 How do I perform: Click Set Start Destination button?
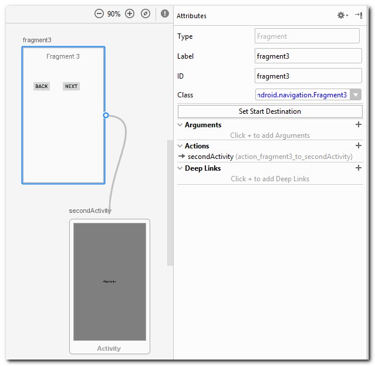(270, 111)
